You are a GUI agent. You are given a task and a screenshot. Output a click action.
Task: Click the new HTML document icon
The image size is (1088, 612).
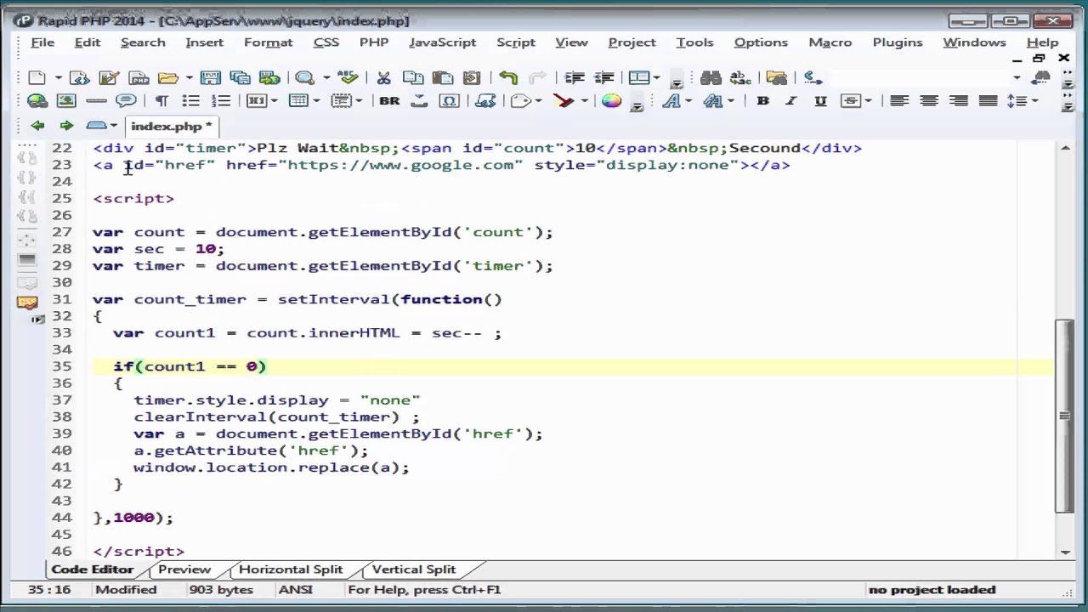point(80,78)
